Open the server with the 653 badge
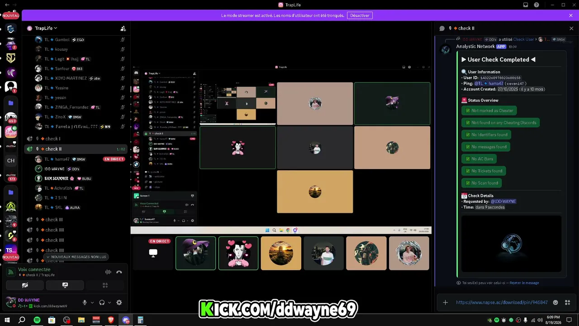Screen dimensions: 579x326 point(11,118)
